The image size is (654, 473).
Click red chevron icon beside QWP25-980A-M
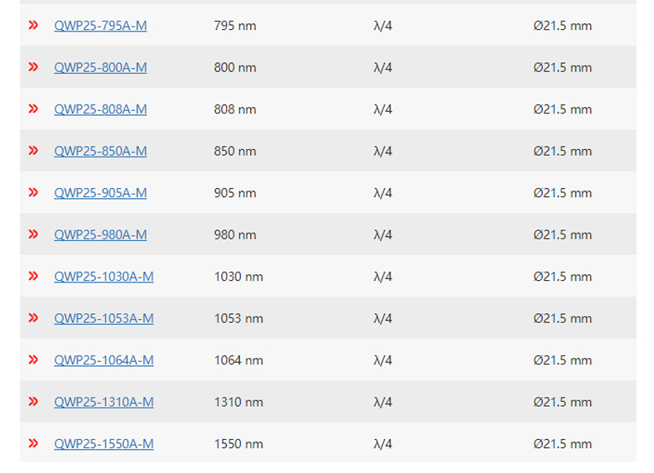[x=33, y=234]
